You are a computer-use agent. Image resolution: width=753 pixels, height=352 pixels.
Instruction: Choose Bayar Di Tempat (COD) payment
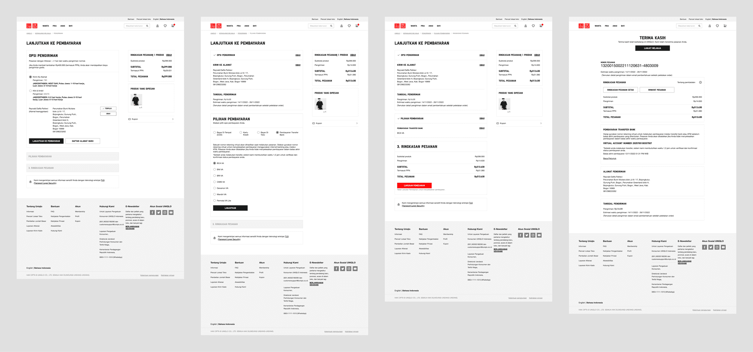(215, 132)
